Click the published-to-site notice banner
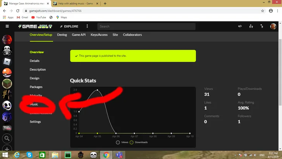 coord(133,56)
